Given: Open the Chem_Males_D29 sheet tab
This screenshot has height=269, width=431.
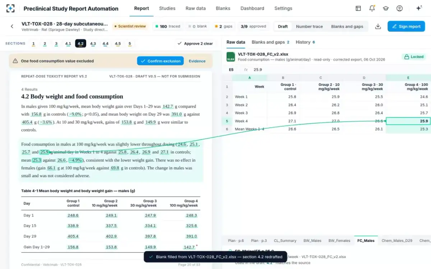Looking at the screenshot, I should pos(397,241).
